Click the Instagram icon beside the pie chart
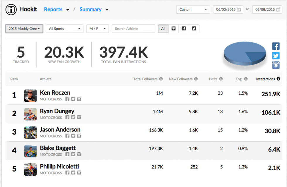 (x=276, y=65)
